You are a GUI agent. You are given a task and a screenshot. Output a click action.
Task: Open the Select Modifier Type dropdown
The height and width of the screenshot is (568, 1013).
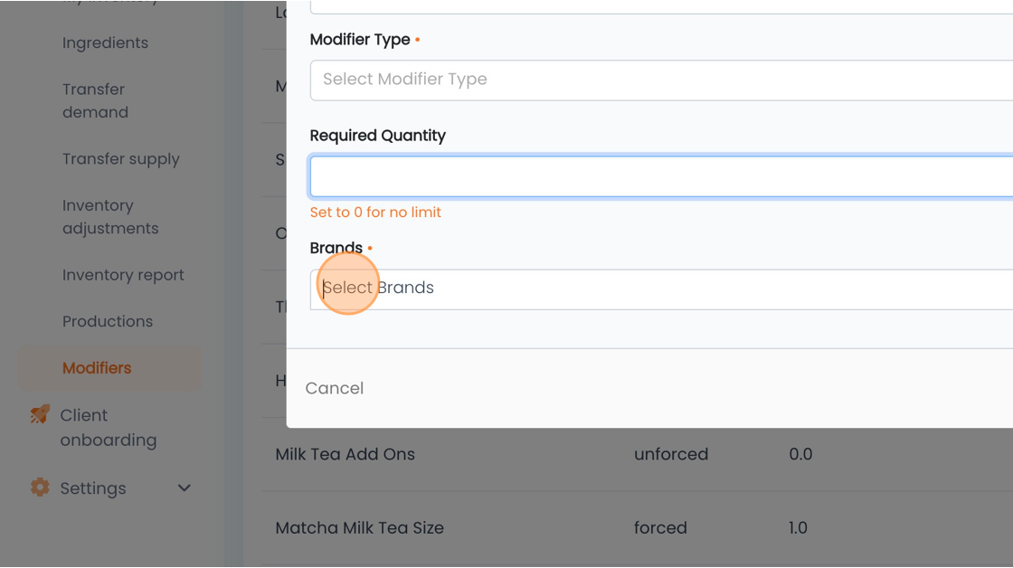click(x=661, y=80)
